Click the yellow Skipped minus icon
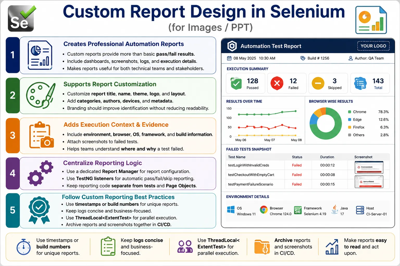The image size is (400, 266). [x=318, y=83]
